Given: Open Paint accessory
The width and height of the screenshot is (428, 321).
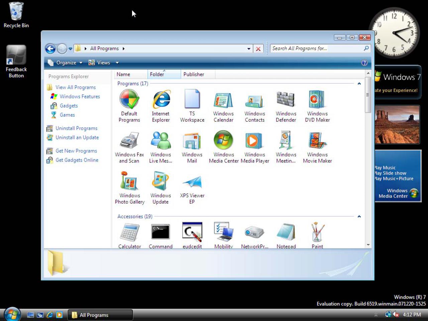Looking at the screenshot, I should [317, 235].
